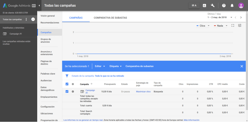The image size is (248, 124).
Task: Open Visión general in side menu
Action: [x=48, y=16]
